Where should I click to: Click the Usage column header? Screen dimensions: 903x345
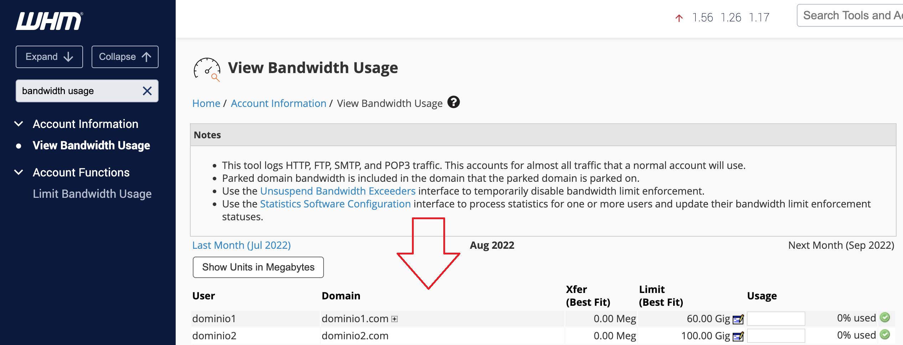[762, 296]
